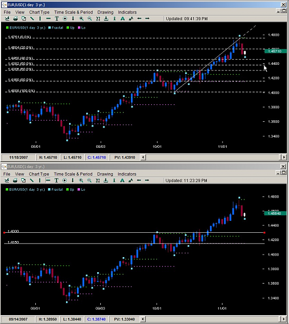Click lower chart scrollbar left arrow

click(x=142, y=319)
